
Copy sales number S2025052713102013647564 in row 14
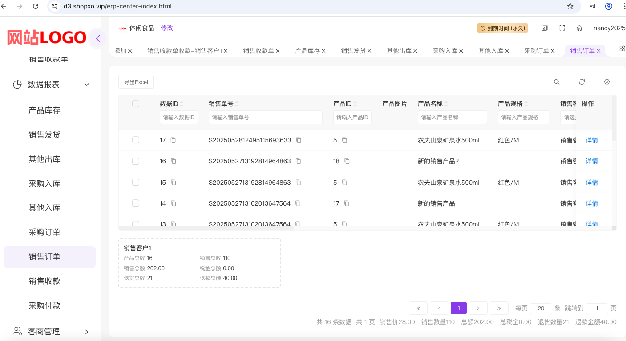tap(298, 203)
